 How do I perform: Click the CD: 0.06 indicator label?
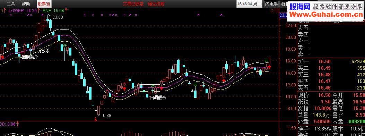(8, 124)
